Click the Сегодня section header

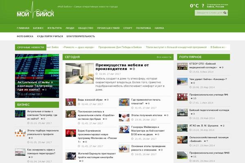[118, 57]
